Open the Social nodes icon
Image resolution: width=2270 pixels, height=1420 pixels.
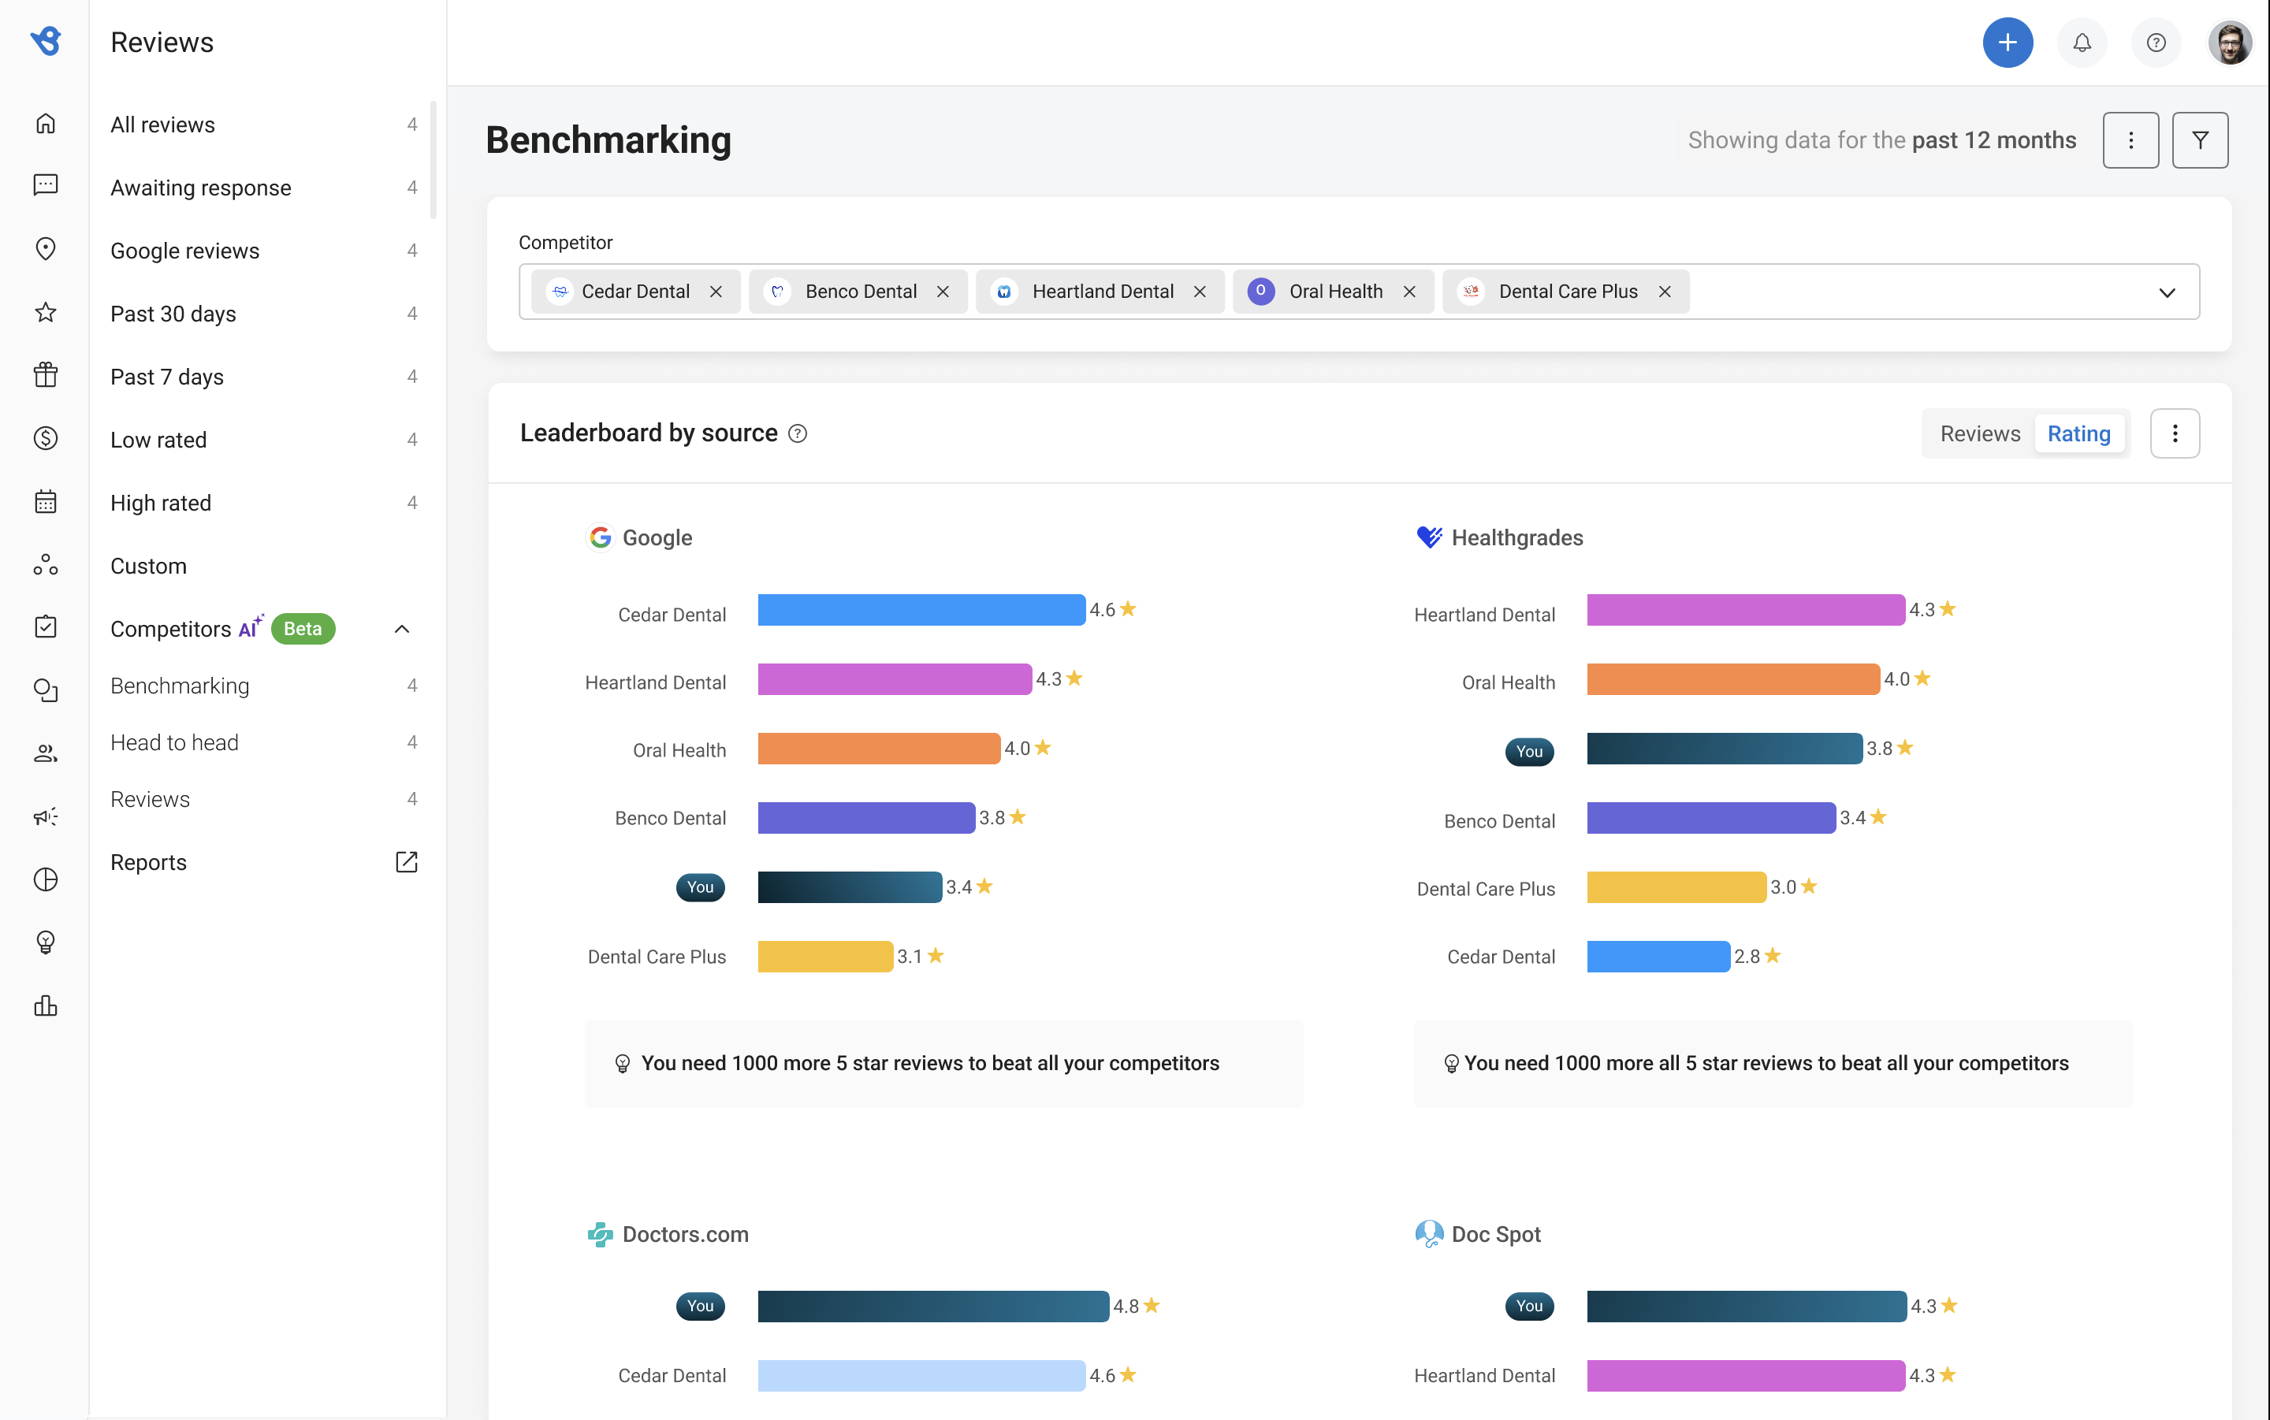point(45,564)
